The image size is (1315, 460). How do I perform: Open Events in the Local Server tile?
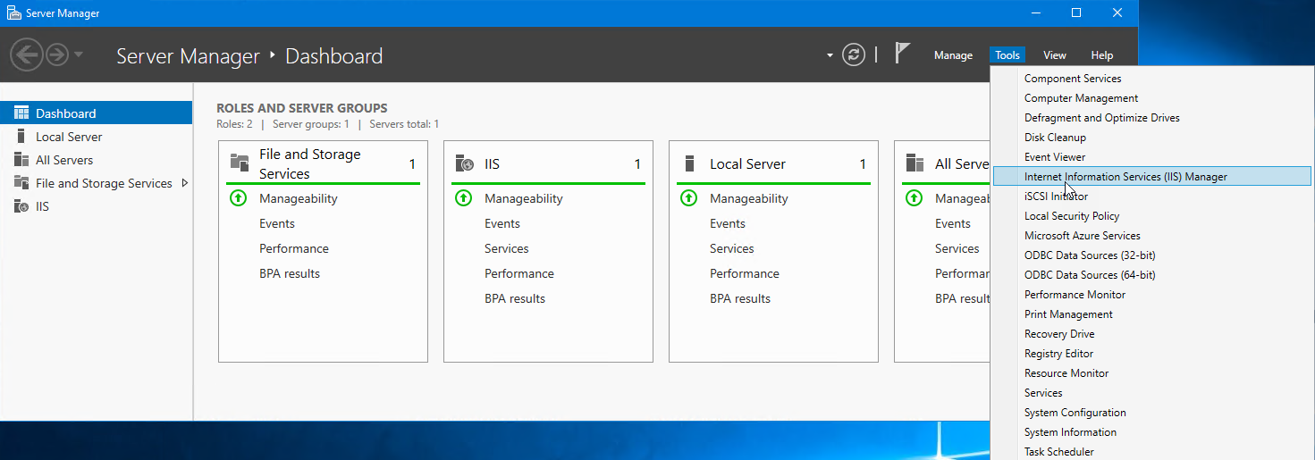[x=728, y=223]
